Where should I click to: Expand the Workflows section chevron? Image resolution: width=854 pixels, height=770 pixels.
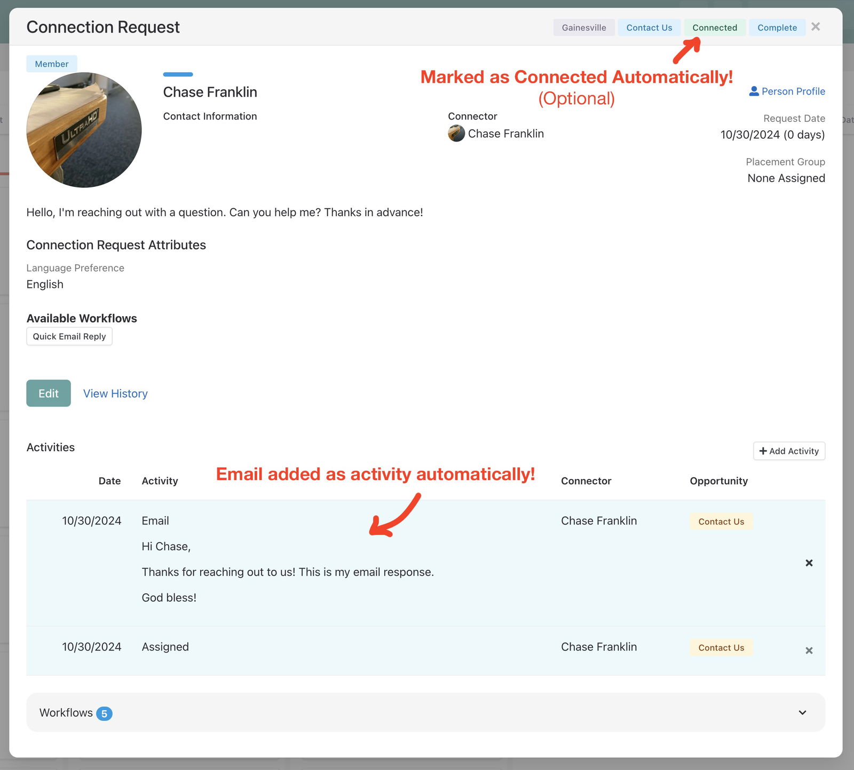[x=802, y=713]
